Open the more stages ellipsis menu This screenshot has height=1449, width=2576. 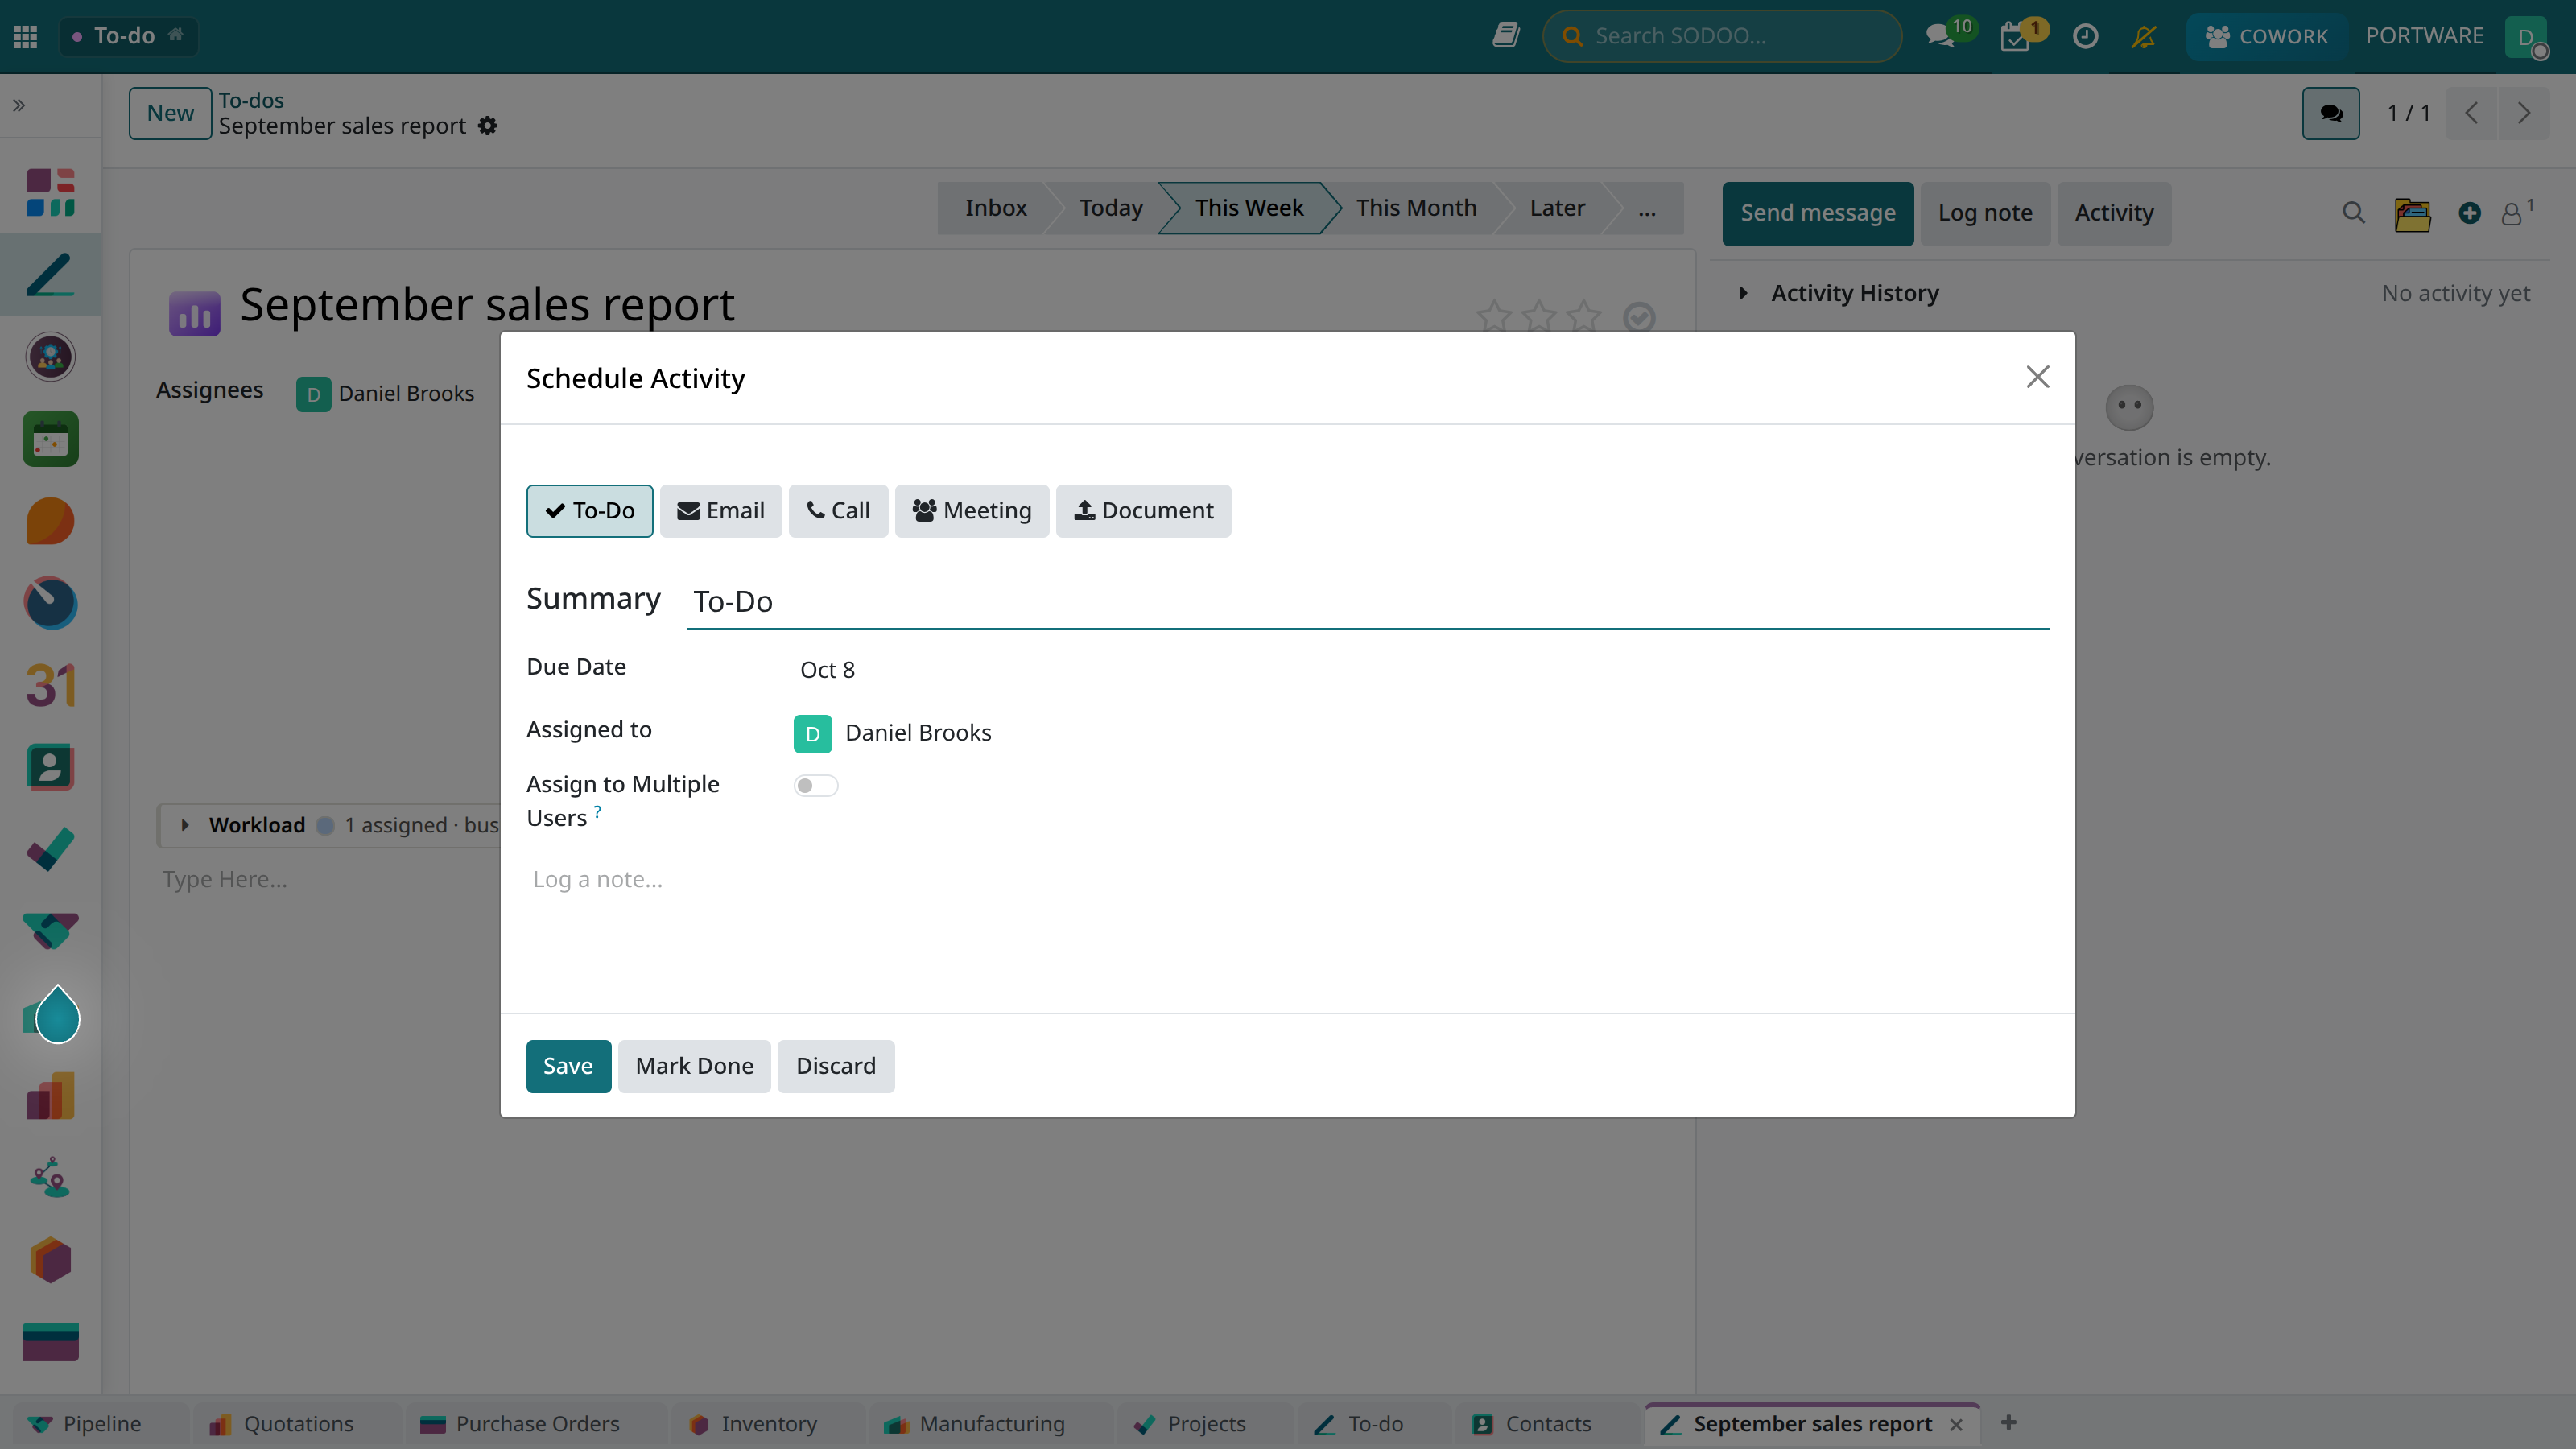click(x=1646, y=208)
